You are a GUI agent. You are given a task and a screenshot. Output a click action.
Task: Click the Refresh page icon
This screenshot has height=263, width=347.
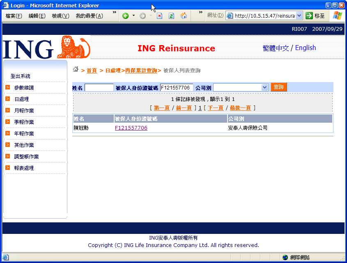pos(172,16)
